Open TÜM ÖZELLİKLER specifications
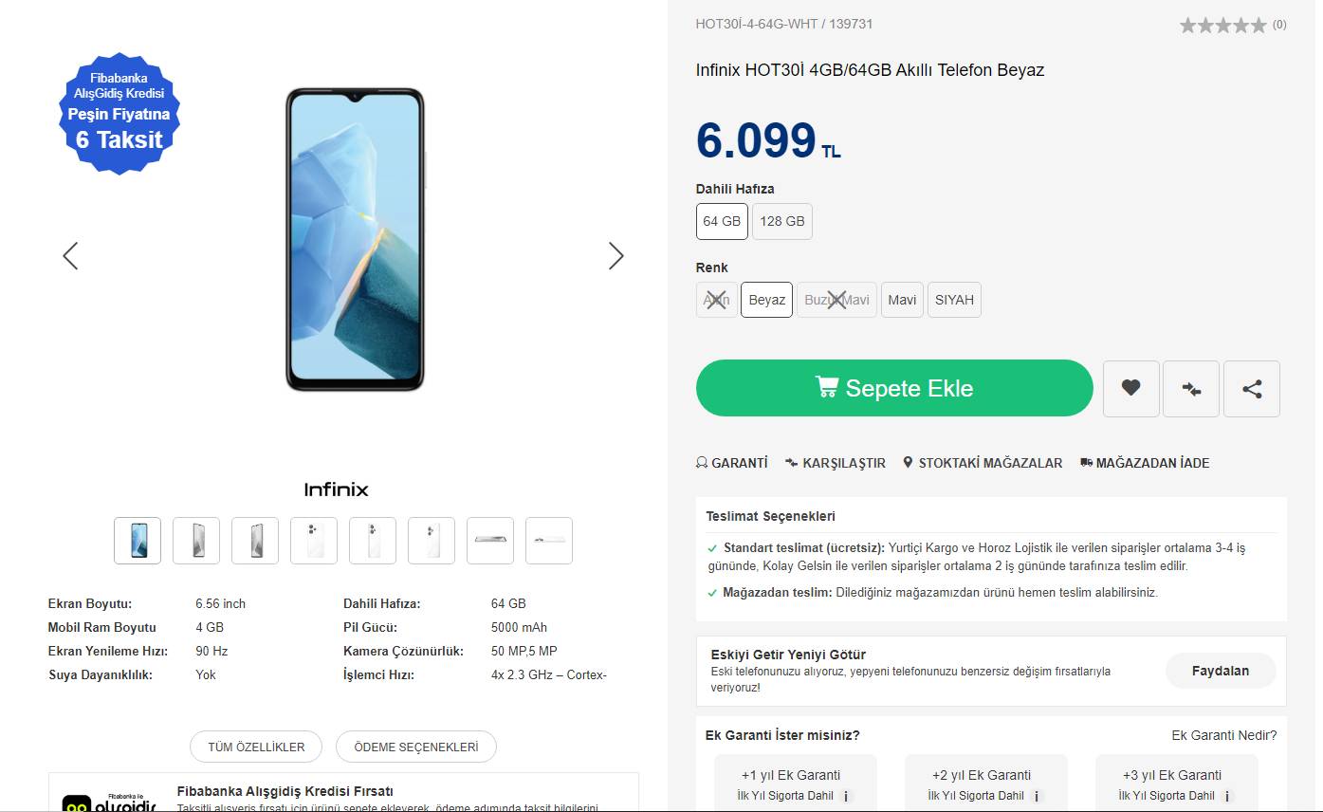 pyautogui.click(x=256, y=747)
